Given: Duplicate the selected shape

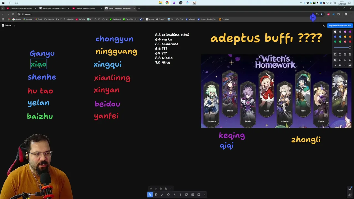Looking at the screenshot, I should [x=166, y=188].
